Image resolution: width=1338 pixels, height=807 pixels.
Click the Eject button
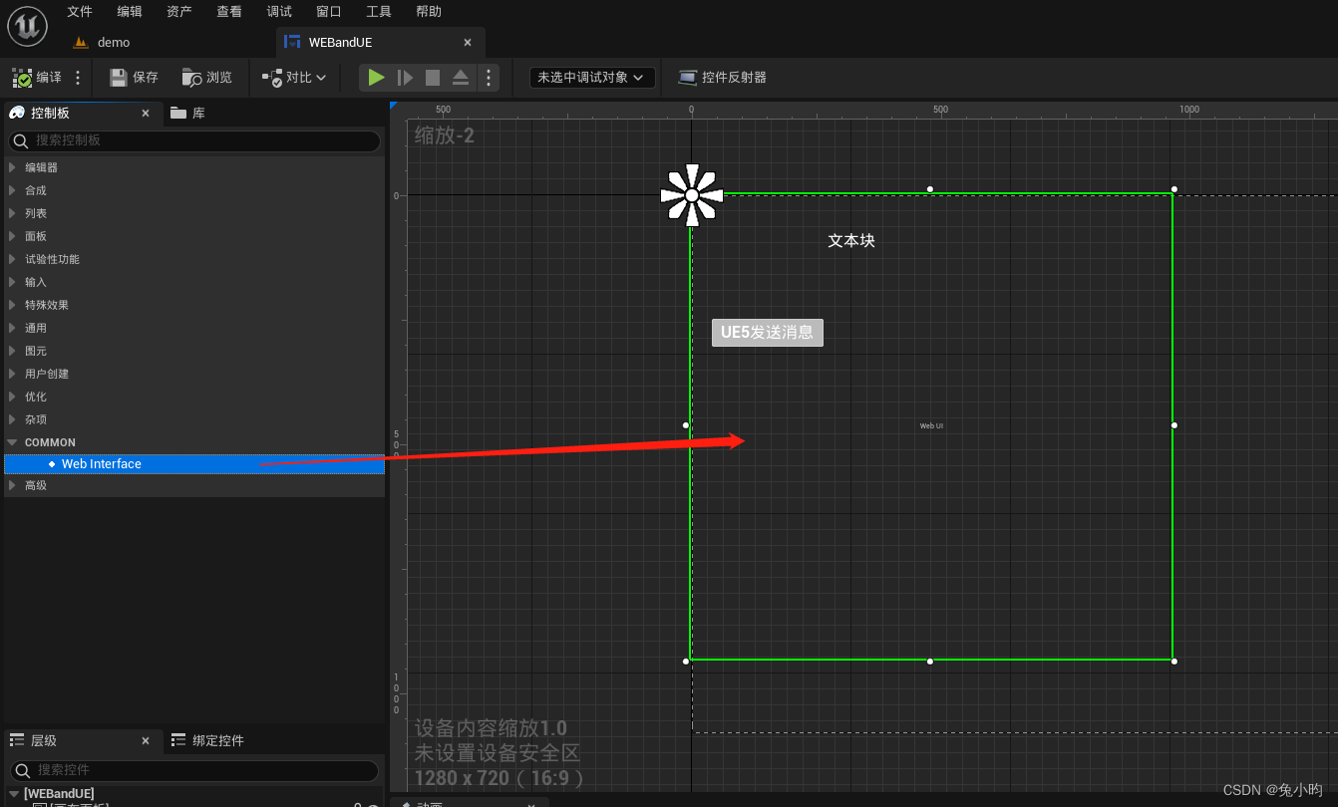(461, 78)
